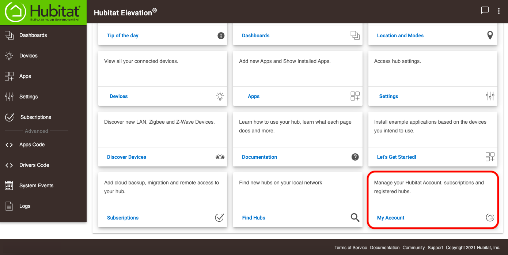Click 'Discover new LAN, Zigbee and Z-Wave Devices.' text
Viewport: 508px width, 255px height.
tap(159, 122)
